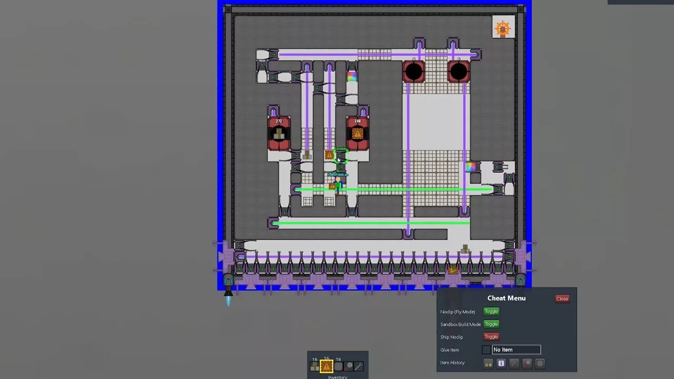Click the explosive crate beside the Loader
This screenshot has height=379, width=674.
(x=329, y=155)
